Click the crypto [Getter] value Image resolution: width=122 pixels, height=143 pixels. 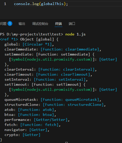coord(32,135)
